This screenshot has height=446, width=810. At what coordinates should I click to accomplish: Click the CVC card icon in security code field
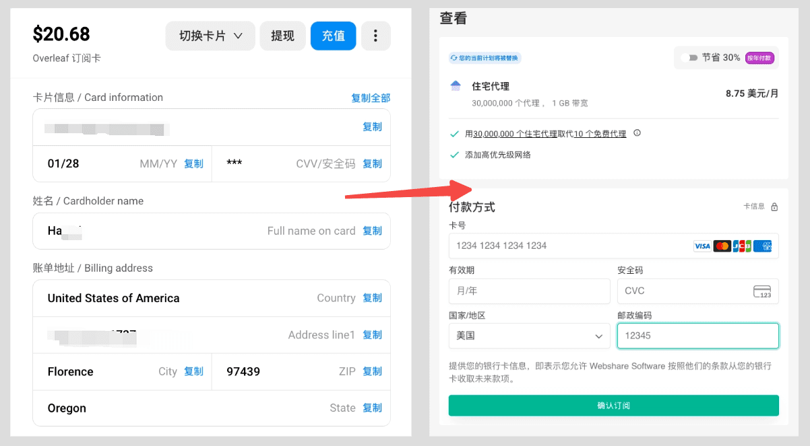click(762, 291)
